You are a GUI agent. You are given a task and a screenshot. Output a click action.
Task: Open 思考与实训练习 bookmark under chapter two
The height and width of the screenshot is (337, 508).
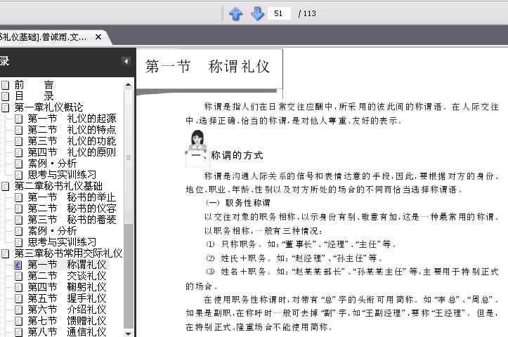coord(62,242)
